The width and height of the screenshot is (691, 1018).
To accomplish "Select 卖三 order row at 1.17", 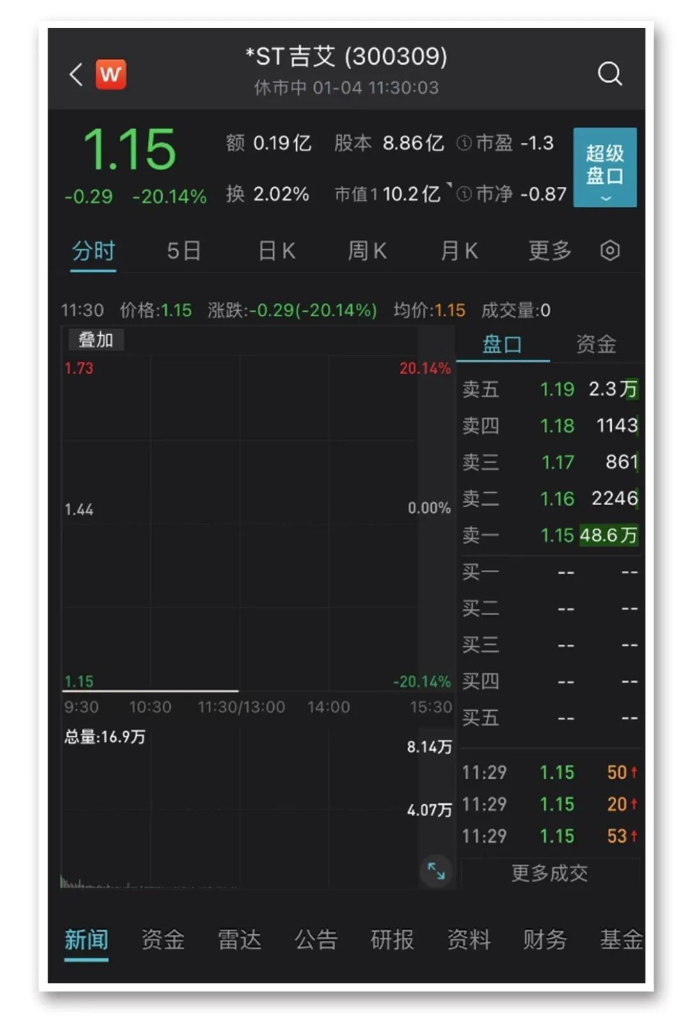I will tap(550, 462).
